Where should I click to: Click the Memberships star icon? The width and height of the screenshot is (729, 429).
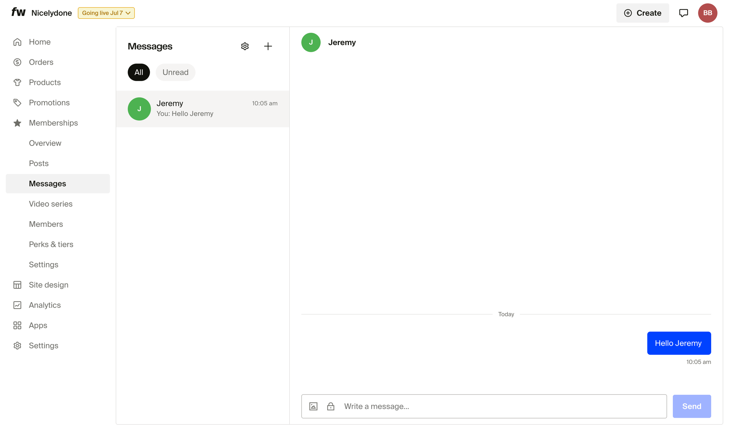point(17,123)
